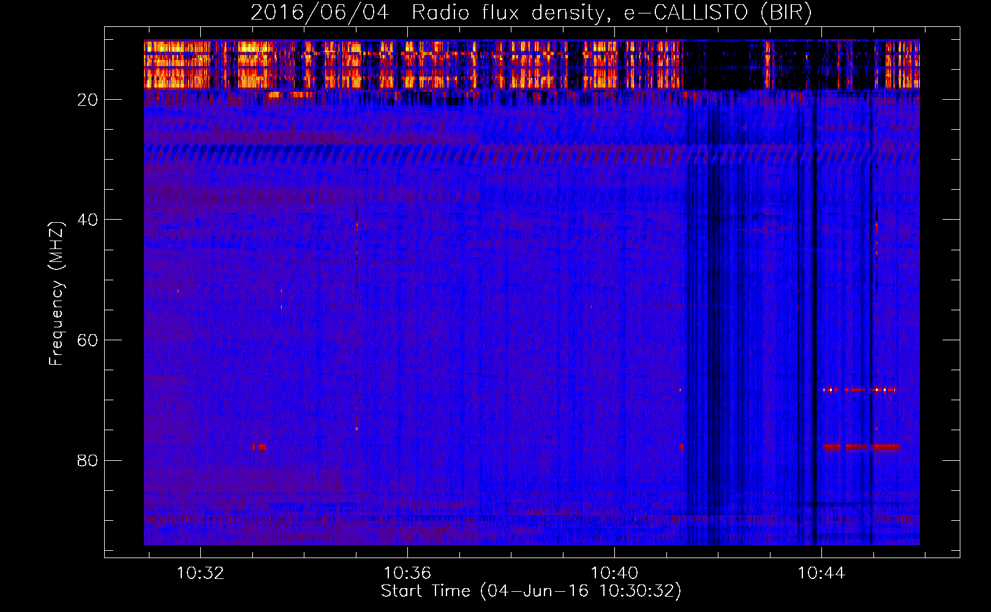This screenshot has width=991, height=612.
Task: Click the frequency tick label "60"
Action: point(88,340)
